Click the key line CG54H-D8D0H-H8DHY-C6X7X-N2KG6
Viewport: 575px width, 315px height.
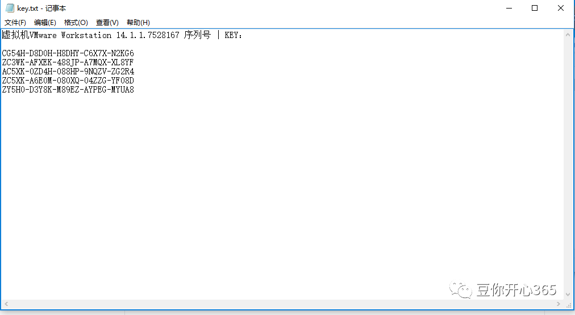pyautogui.click(x=68, y=53)
